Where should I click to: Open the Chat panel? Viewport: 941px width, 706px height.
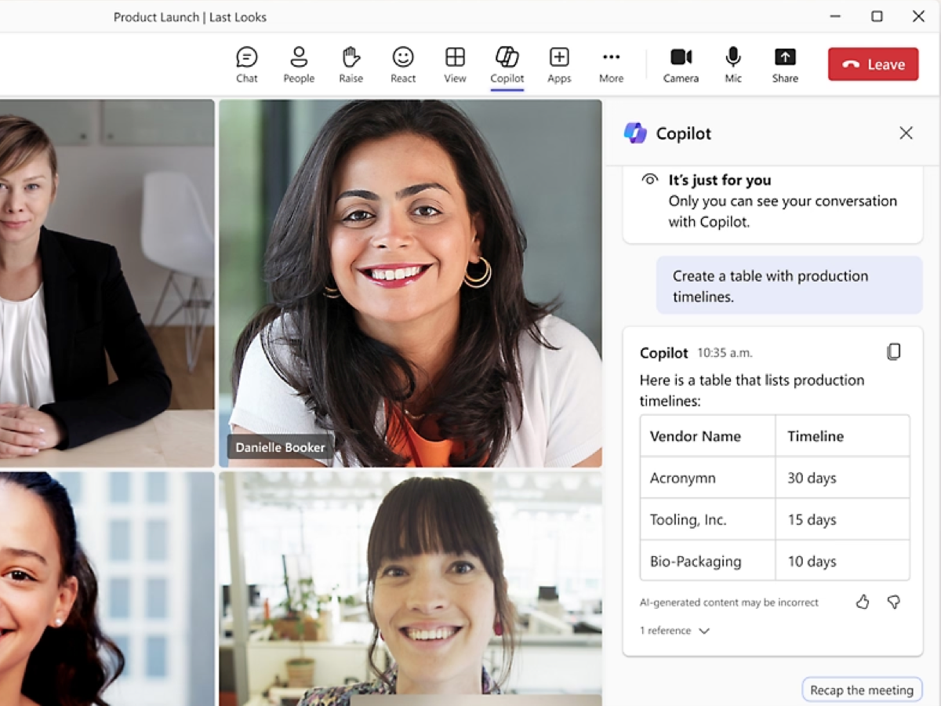click(247, 64)
